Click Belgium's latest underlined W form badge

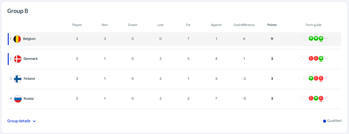321,38
